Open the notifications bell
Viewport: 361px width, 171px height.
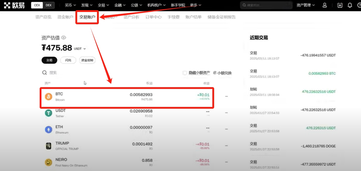tap(350, 5)
